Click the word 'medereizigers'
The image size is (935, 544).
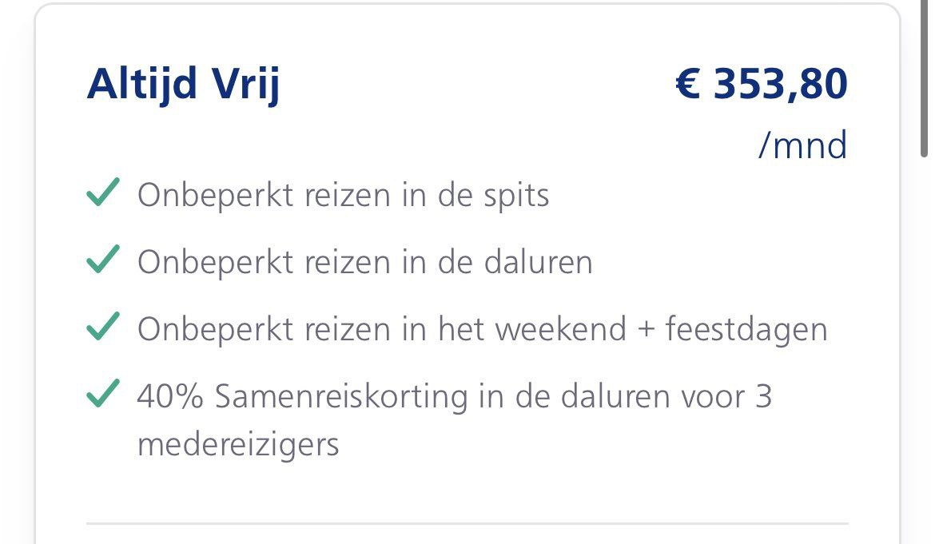click(x=238, y=443)
